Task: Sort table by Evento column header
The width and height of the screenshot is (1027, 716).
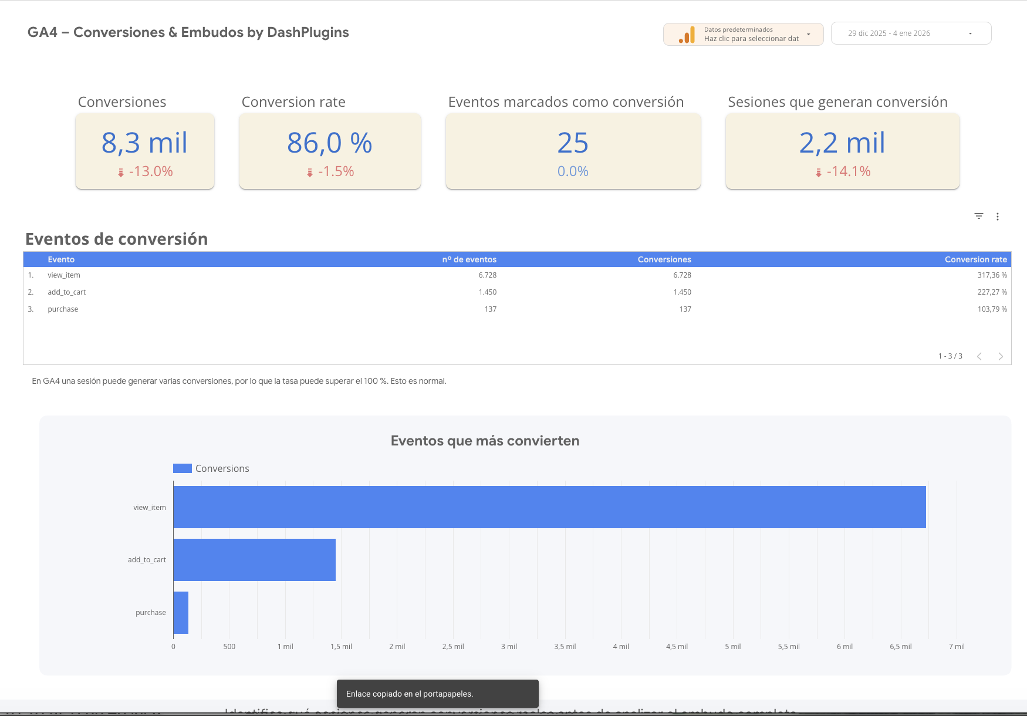Action: click(61, 259)
